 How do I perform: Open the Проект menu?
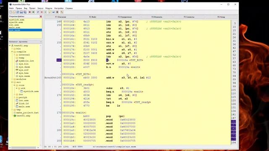[32, 8]
